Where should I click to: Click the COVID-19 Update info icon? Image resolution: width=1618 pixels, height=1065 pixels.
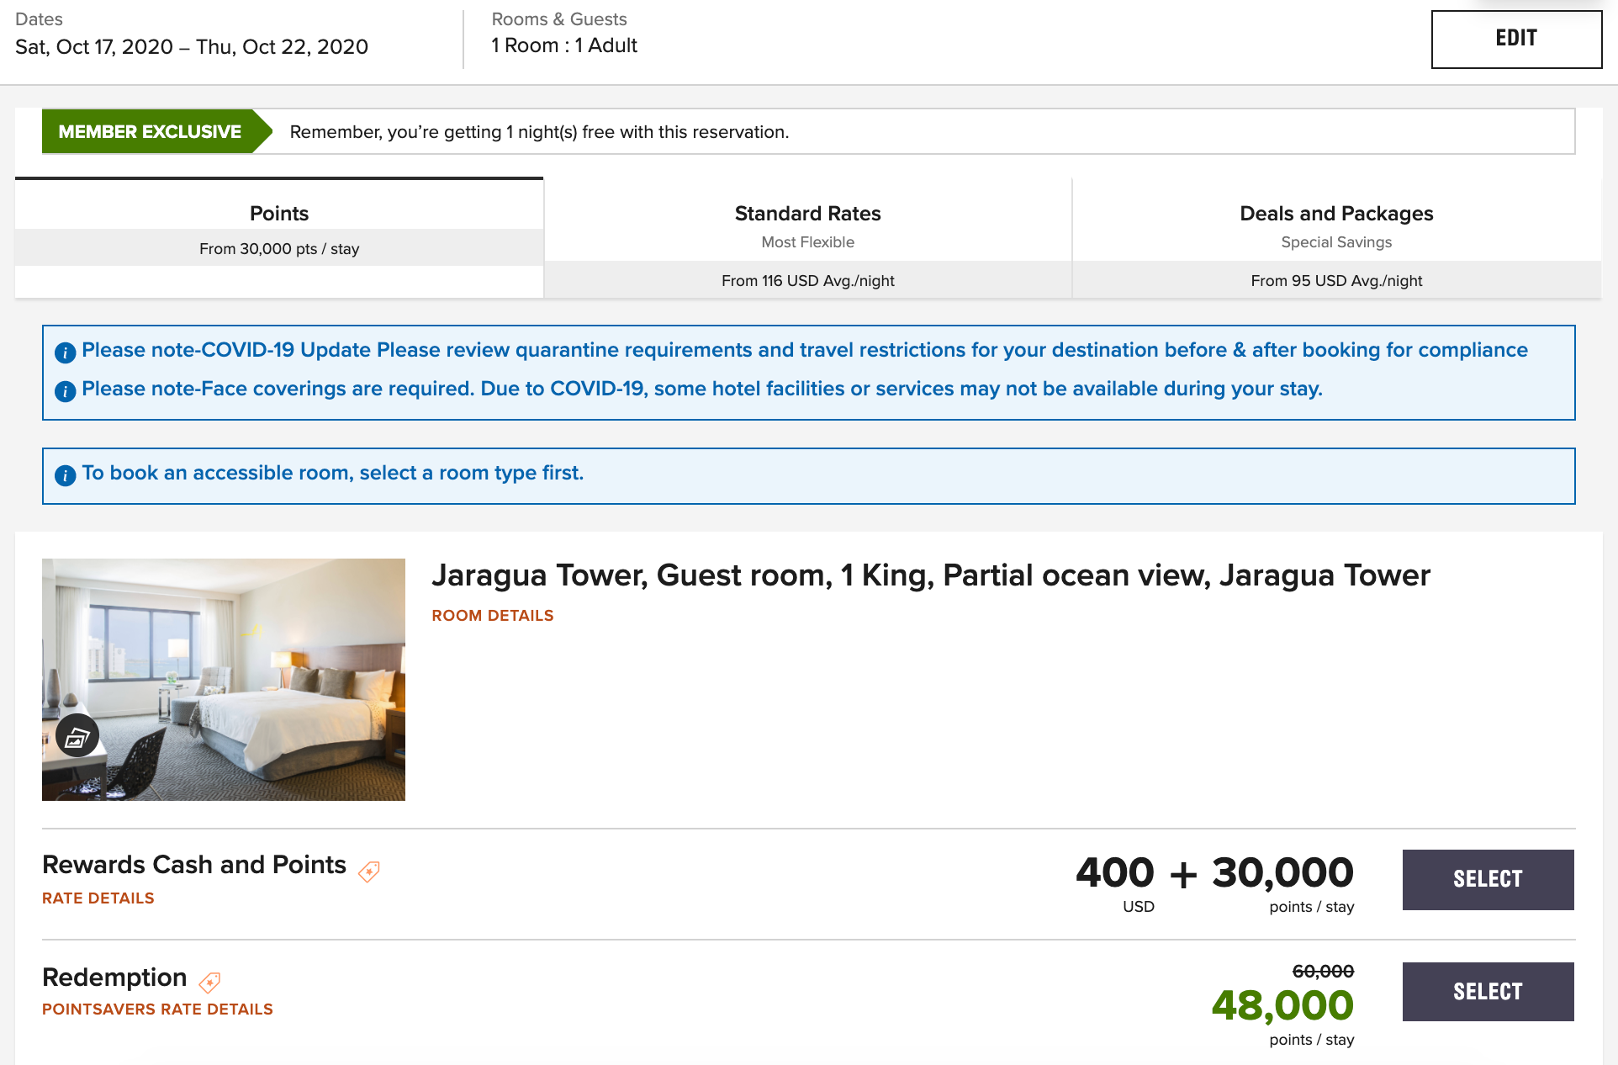click(65, 352)
